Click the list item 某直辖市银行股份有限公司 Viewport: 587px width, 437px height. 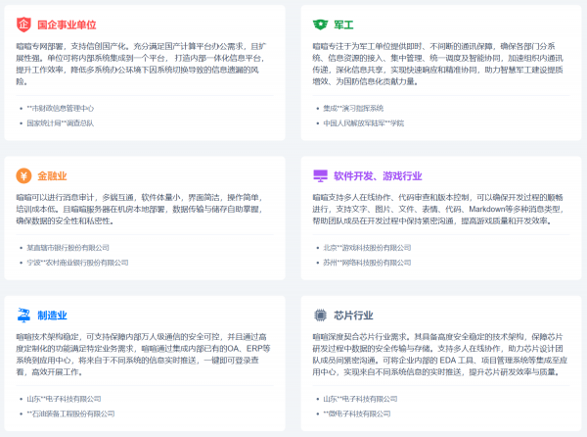click(68, 248)
